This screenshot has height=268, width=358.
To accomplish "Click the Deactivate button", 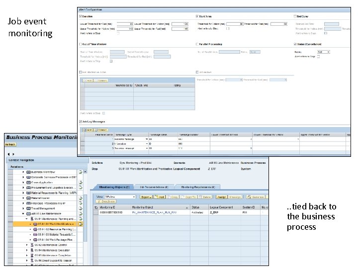I will [x=106, y=201].
